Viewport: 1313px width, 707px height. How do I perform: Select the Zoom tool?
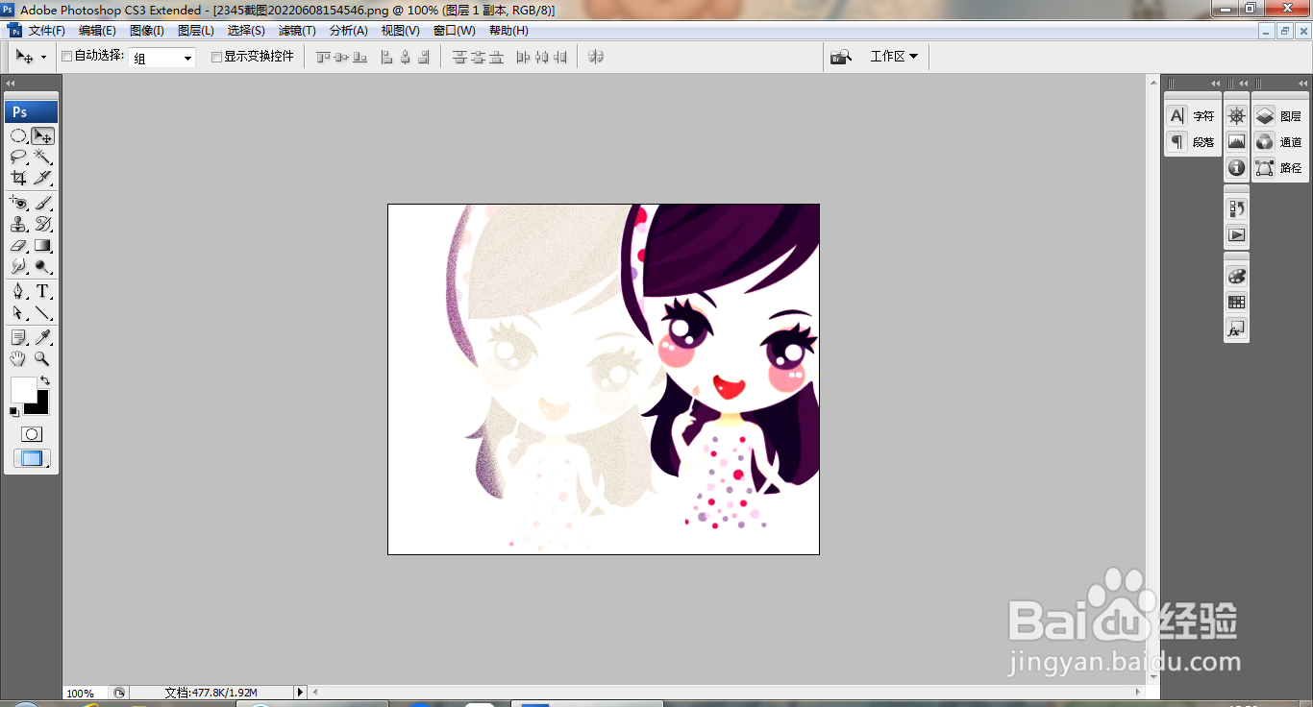[x=42, y=358]
